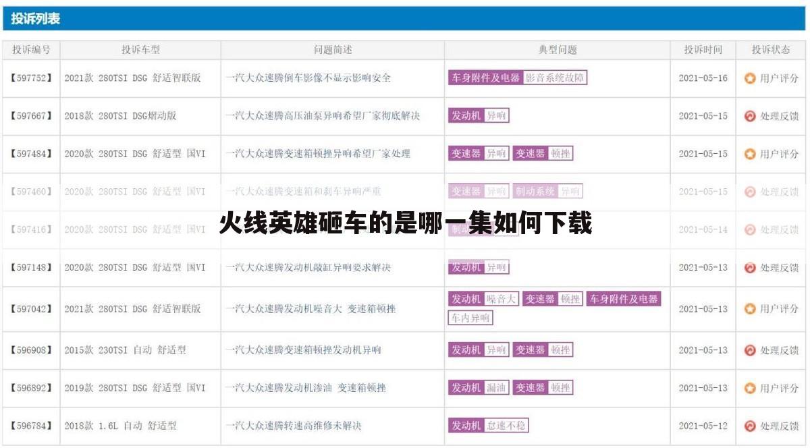This screenshot has height=448, width=810.
Task: Click the date 2021-05-12
Action: [x=703, y=426]
